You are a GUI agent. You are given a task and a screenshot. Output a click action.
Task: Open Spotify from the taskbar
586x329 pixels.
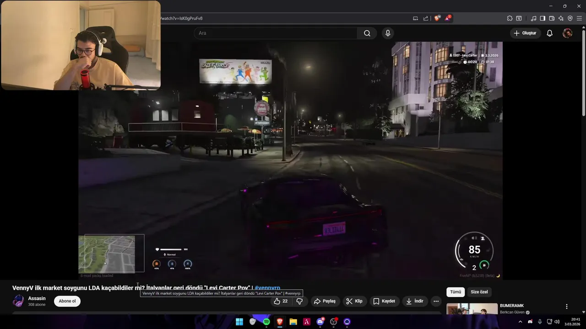pyautogui.click(x=266, y=322)
